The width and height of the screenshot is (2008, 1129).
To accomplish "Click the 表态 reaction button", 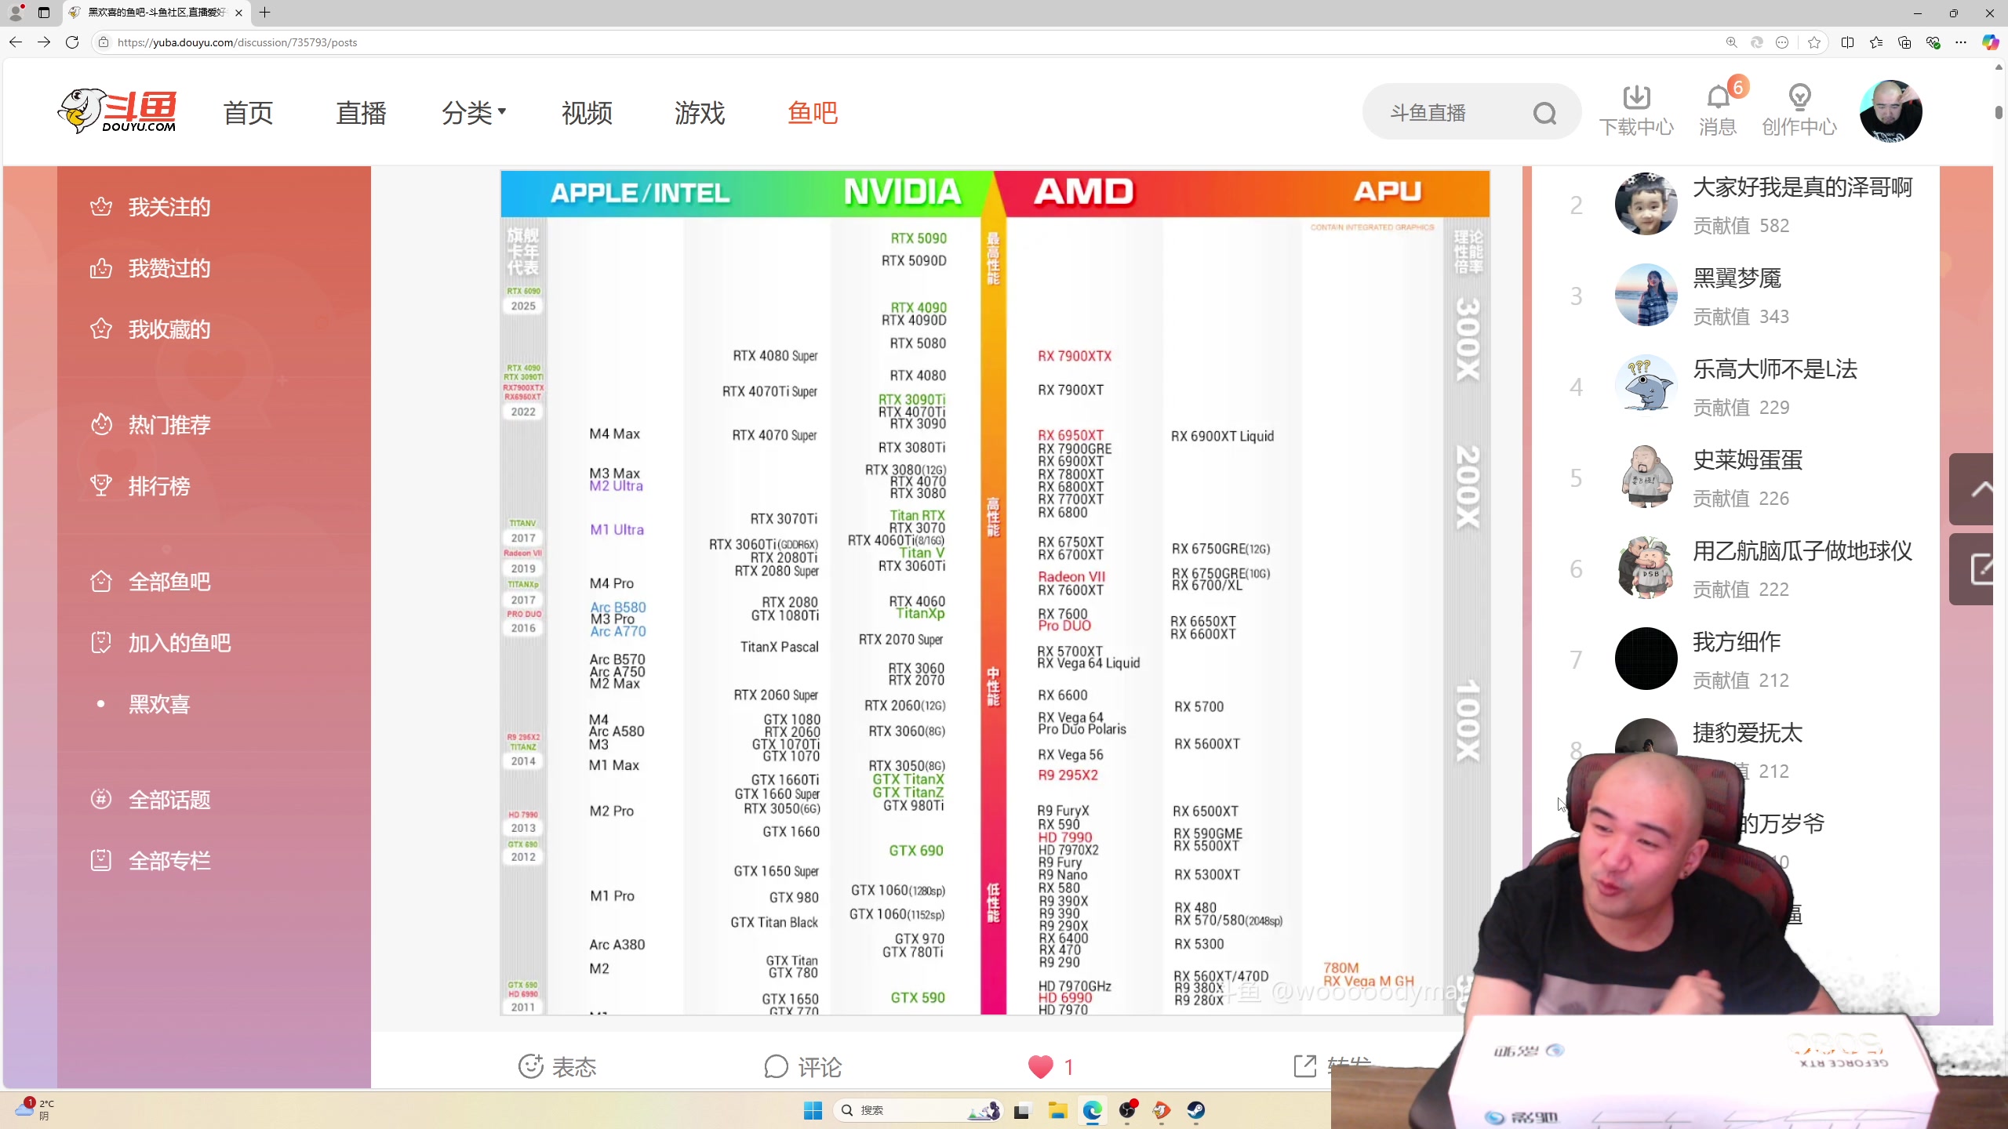I will click(557, 1066).
